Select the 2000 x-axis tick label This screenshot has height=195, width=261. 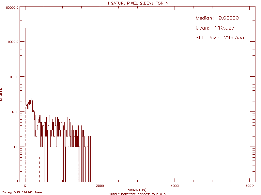[100, 186]
